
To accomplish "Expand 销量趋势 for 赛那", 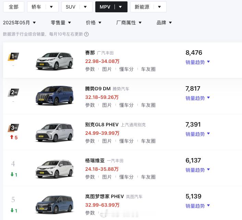I will (198, 62).
